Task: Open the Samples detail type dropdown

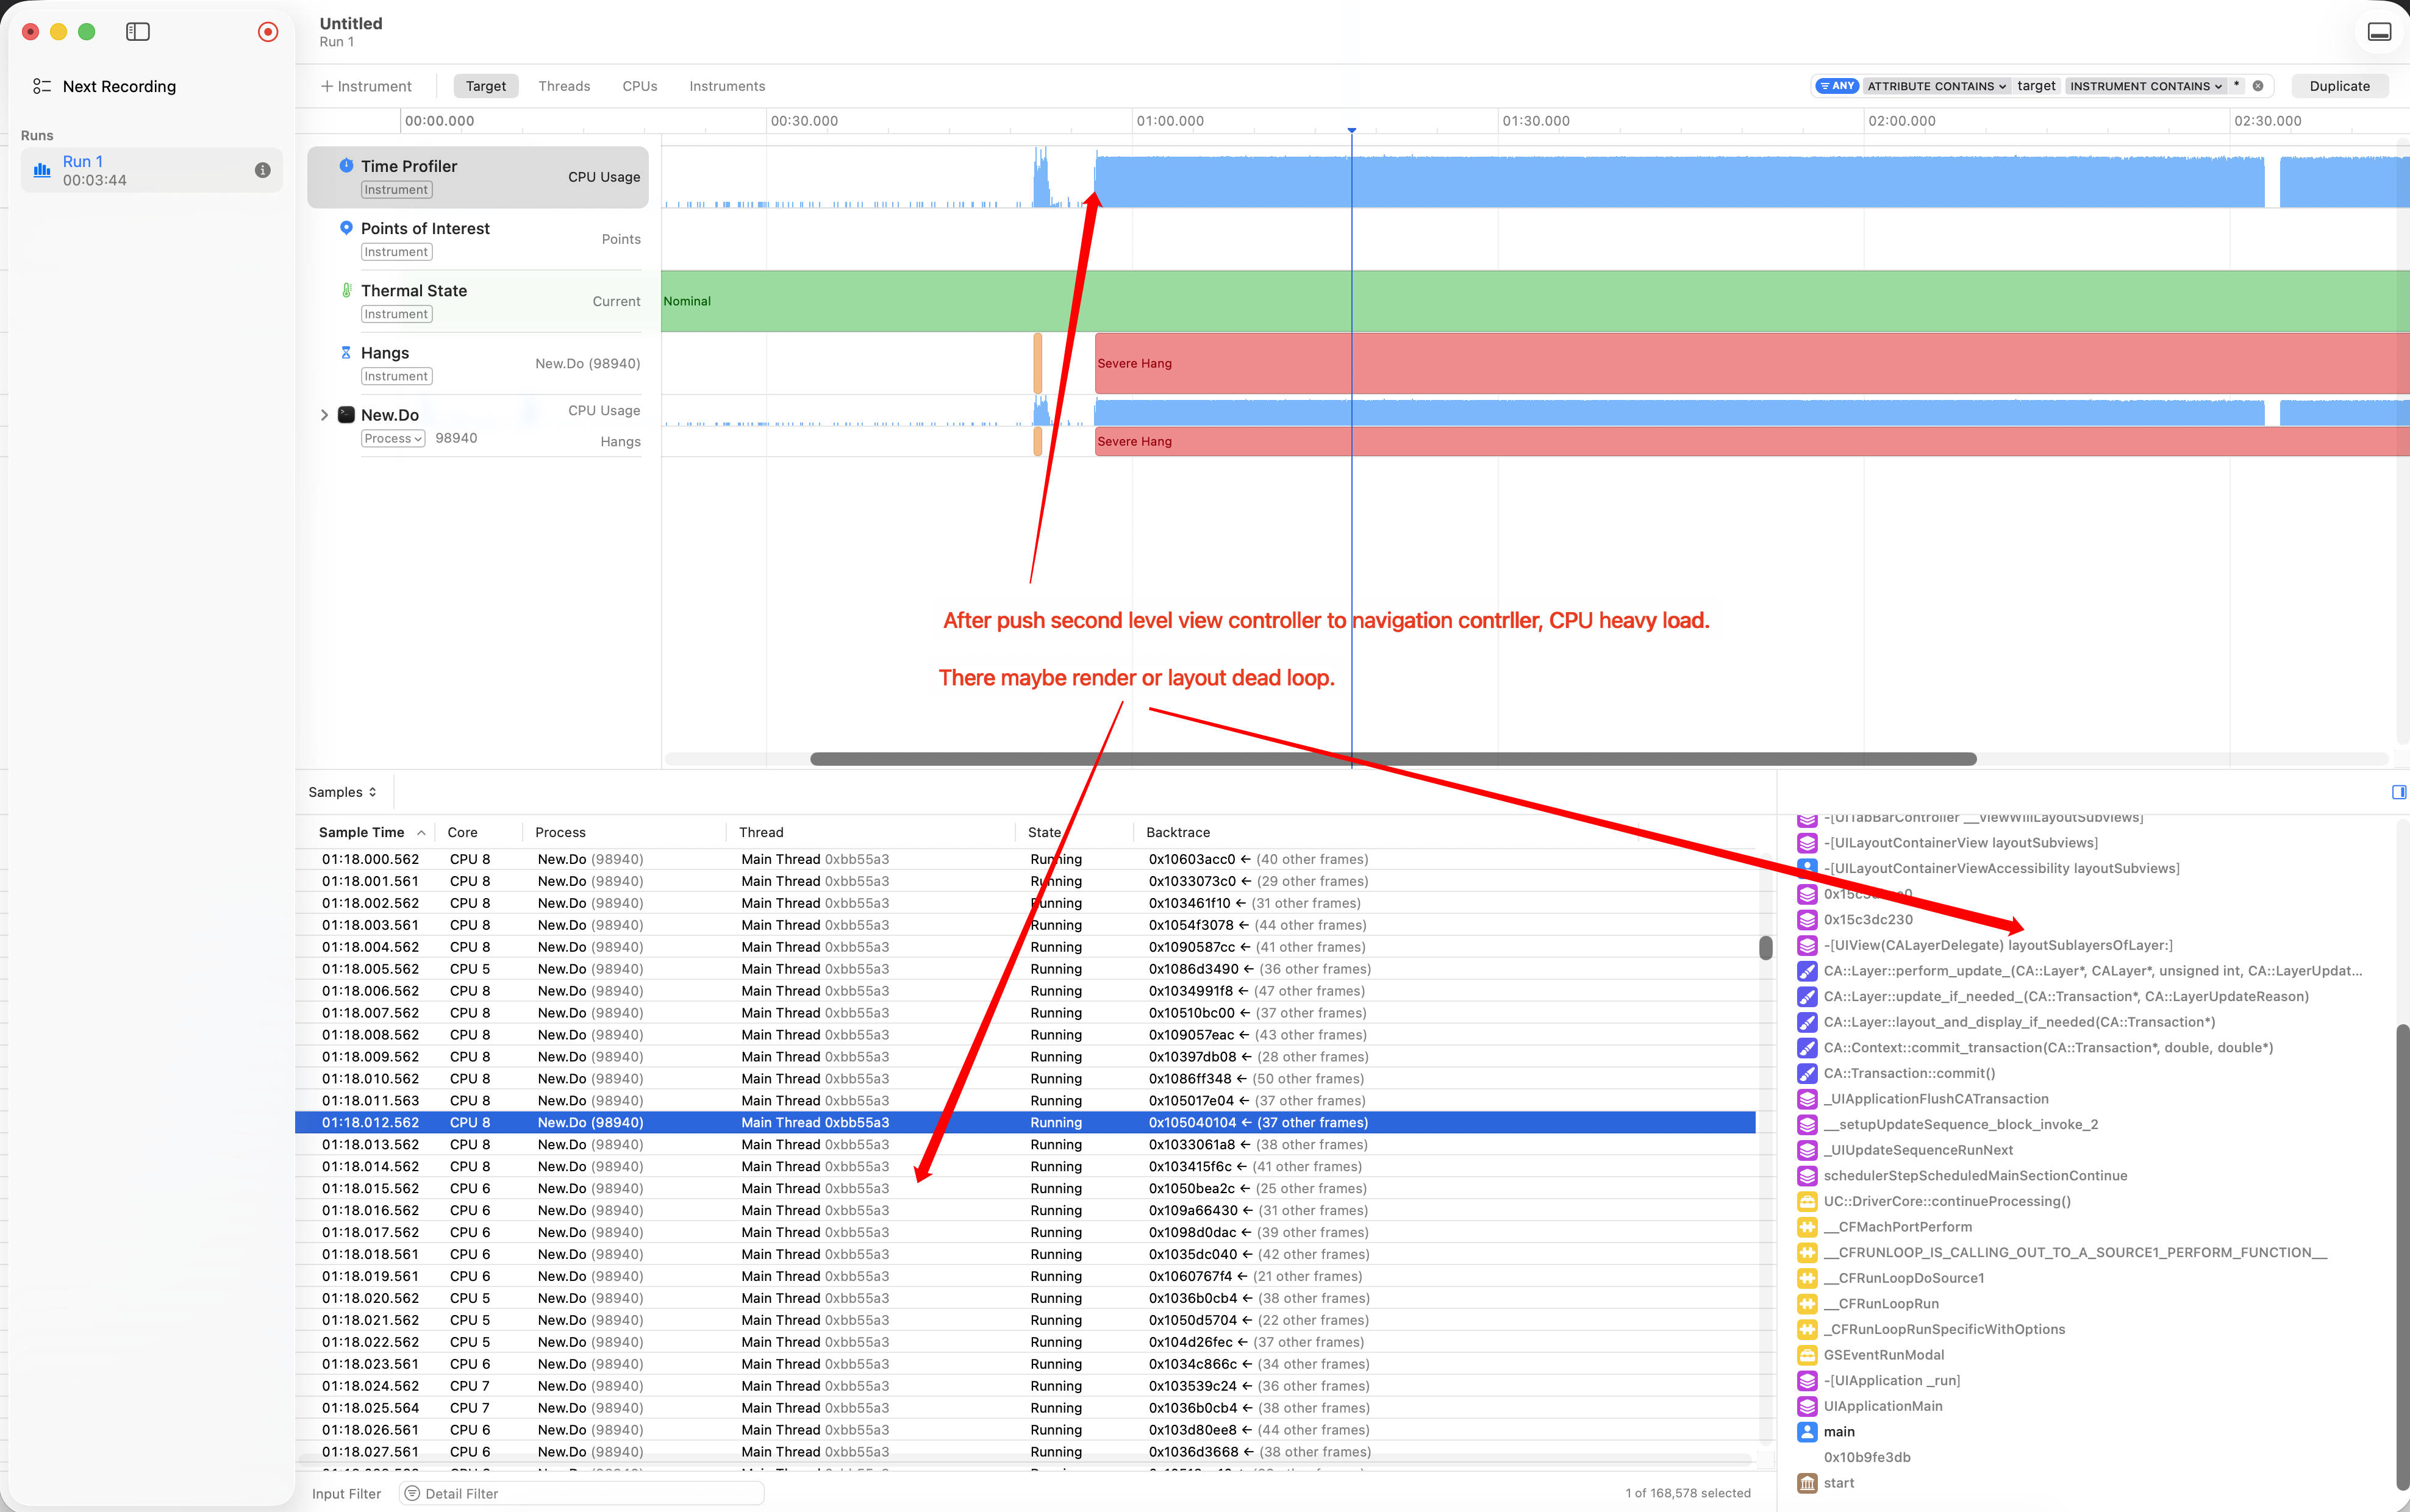Action: click(342, 792)
